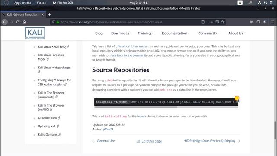Reload the current page

point(18,22)
